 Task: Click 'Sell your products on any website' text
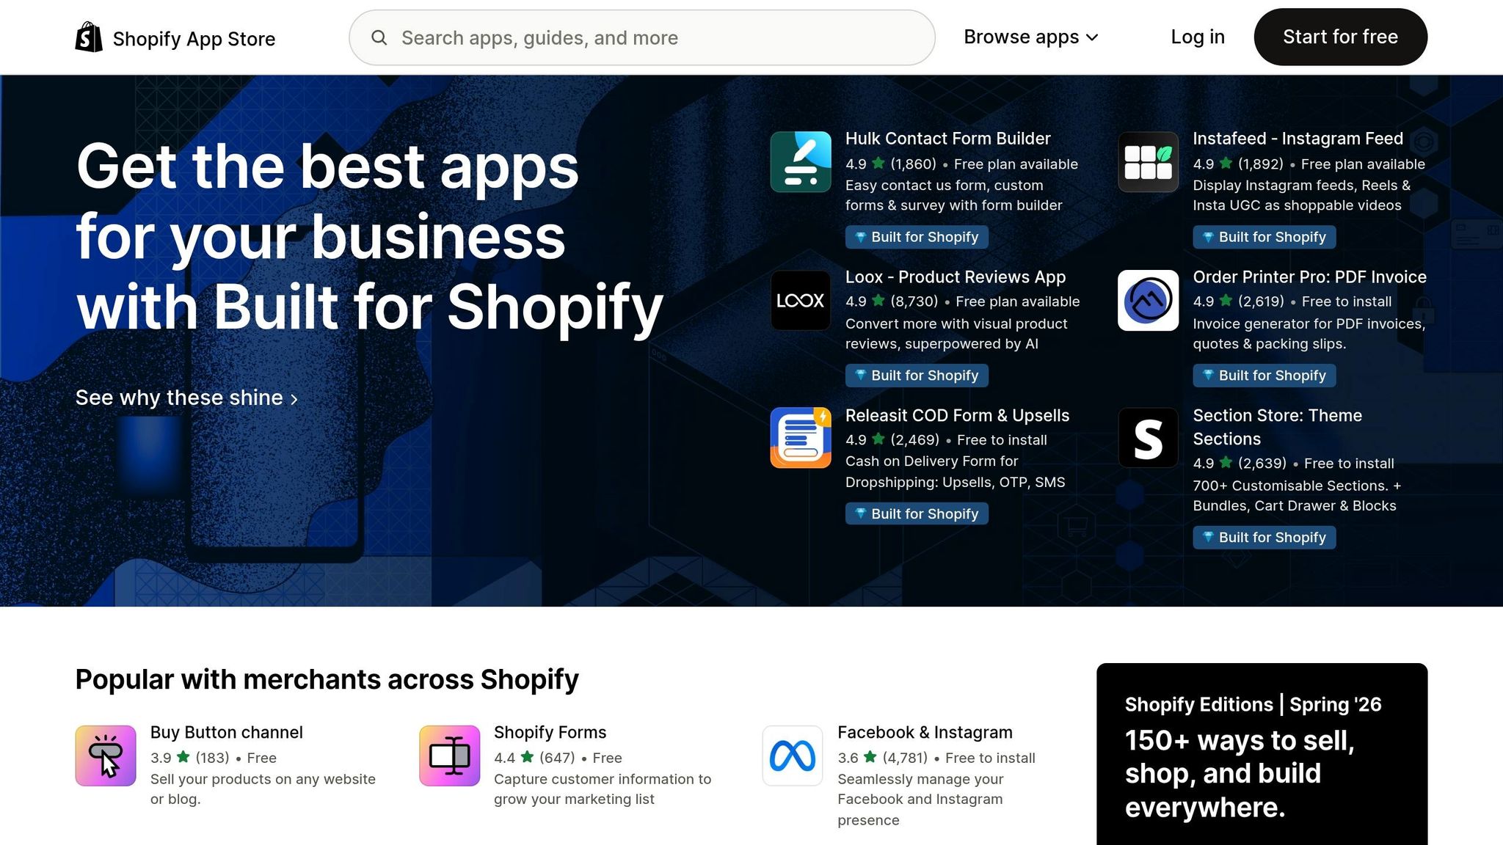tap(263, 789)
